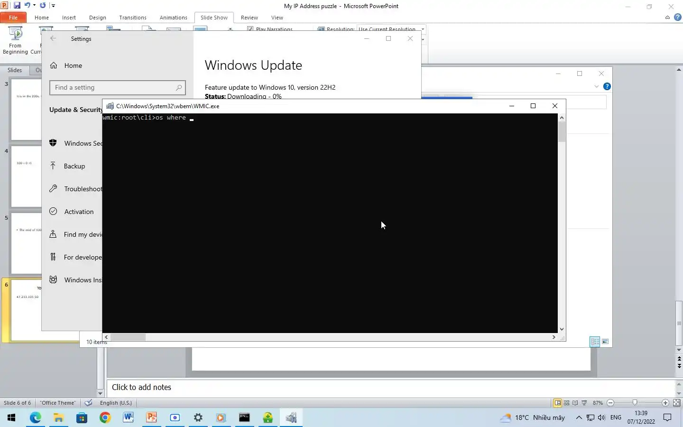The image size is (683, 427).
Task: Click scroll right arrow in WMIC window
Action: [554, 337]
